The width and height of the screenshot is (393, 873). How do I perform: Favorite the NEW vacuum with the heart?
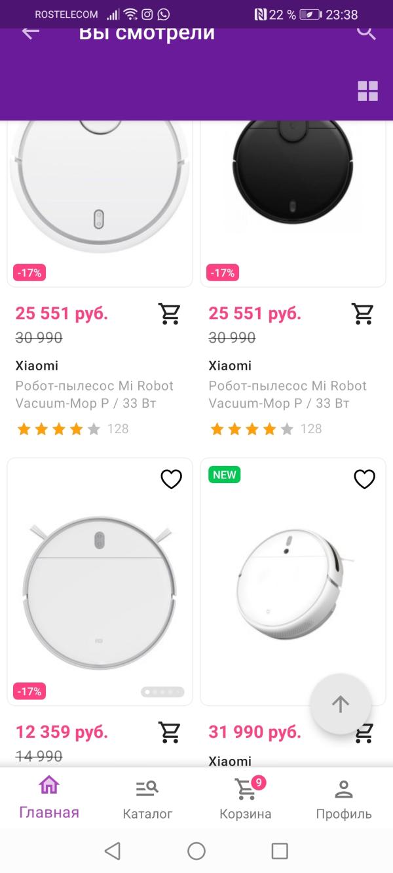[364, 479]
